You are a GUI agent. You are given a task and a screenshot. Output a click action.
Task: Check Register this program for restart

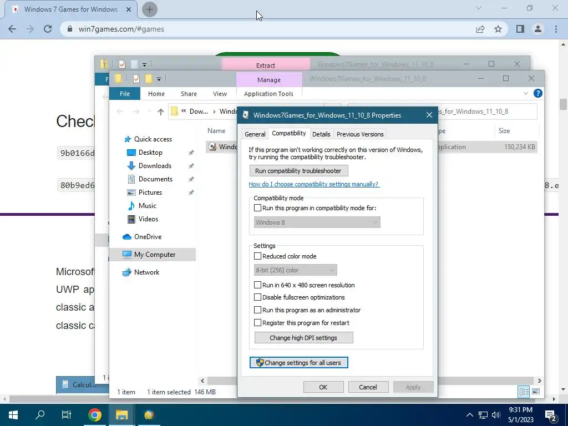pos(257,323)
